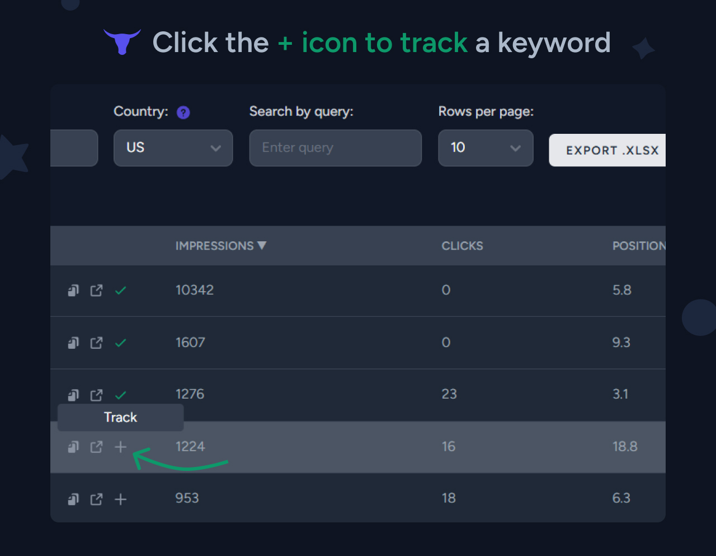The height and width of the screenshot is (556, 716).
Task: Copy the keyword in the bottom row
Action: [x=73, y=499]
